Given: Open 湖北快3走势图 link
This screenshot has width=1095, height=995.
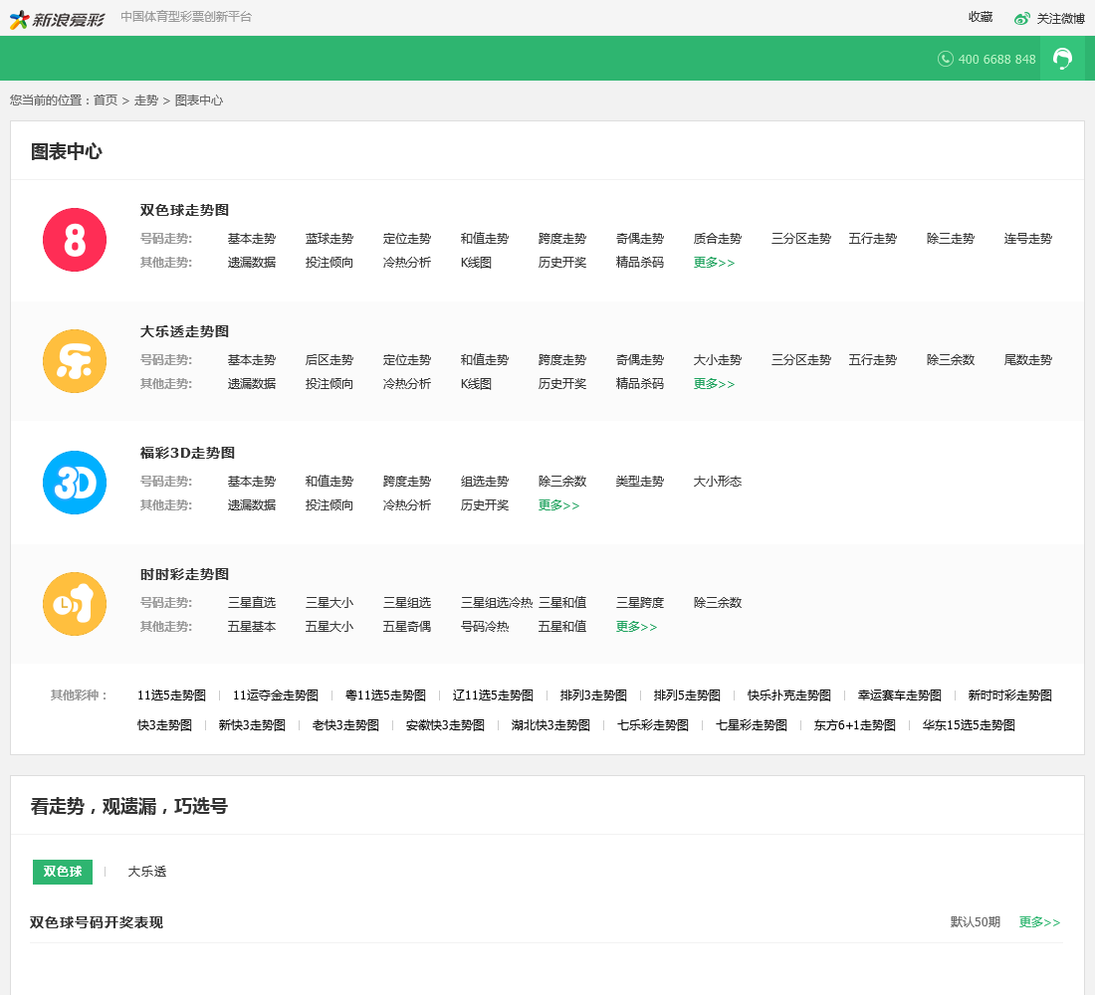Looking at the screenshot, I should [x=551, y=725].
